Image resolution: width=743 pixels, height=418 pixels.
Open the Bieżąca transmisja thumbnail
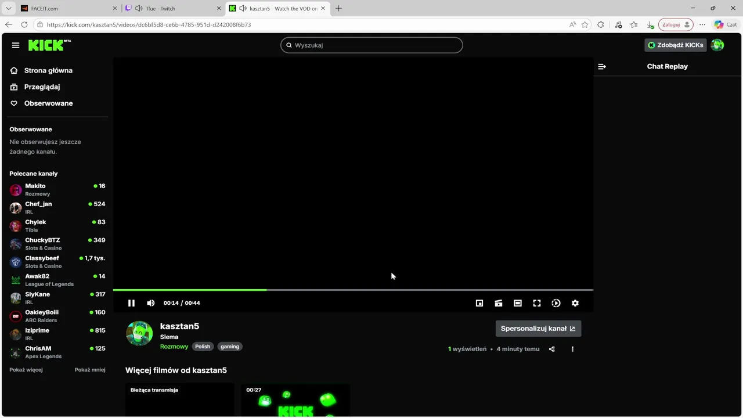click(179, 400)
